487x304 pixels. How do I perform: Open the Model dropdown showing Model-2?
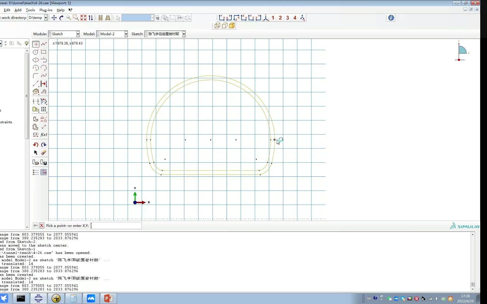tap(126, 34)
